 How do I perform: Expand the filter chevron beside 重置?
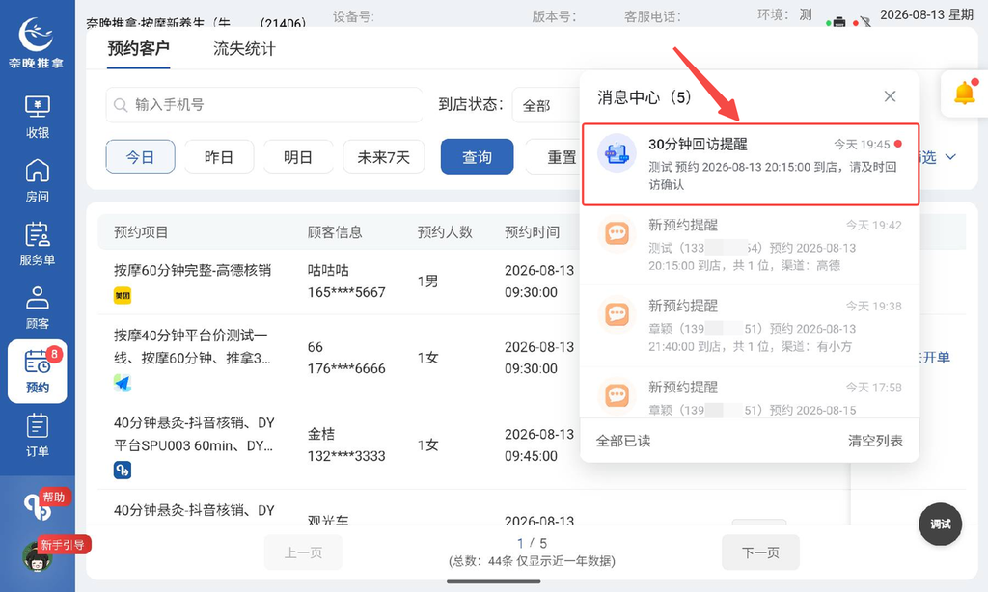950,157
